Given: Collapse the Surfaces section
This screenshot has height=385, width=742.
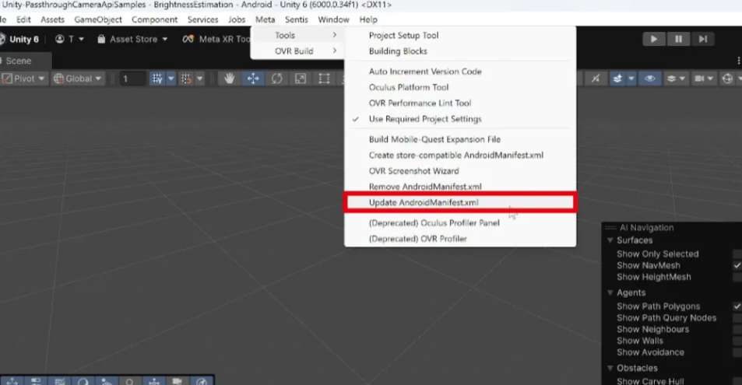Looking at the screenshot, I should pyautogui.click(x=610, y=240).
